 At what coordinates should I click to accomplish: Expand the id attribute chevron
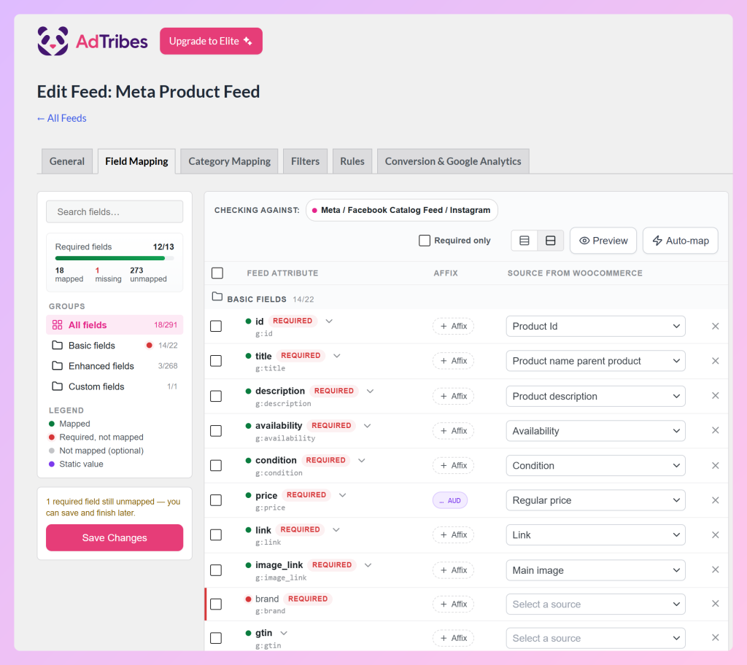tap(329, 321)
